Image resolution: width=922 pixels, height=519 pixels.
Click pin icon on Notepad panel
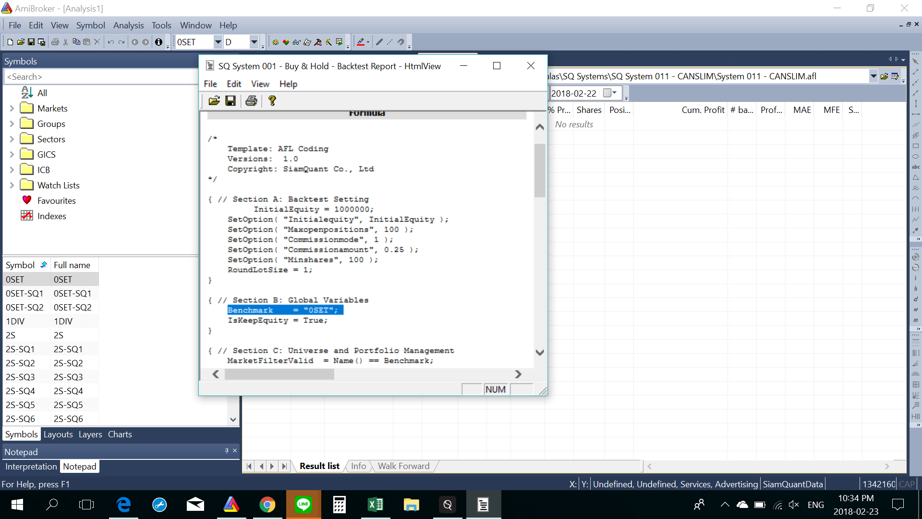click(x=227, y=451)
